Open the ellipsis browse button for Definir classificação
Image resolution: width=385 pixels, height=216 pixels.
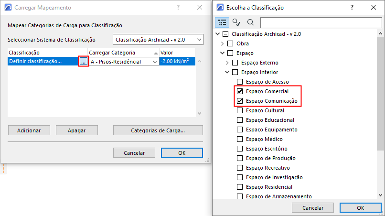point(83,62)
